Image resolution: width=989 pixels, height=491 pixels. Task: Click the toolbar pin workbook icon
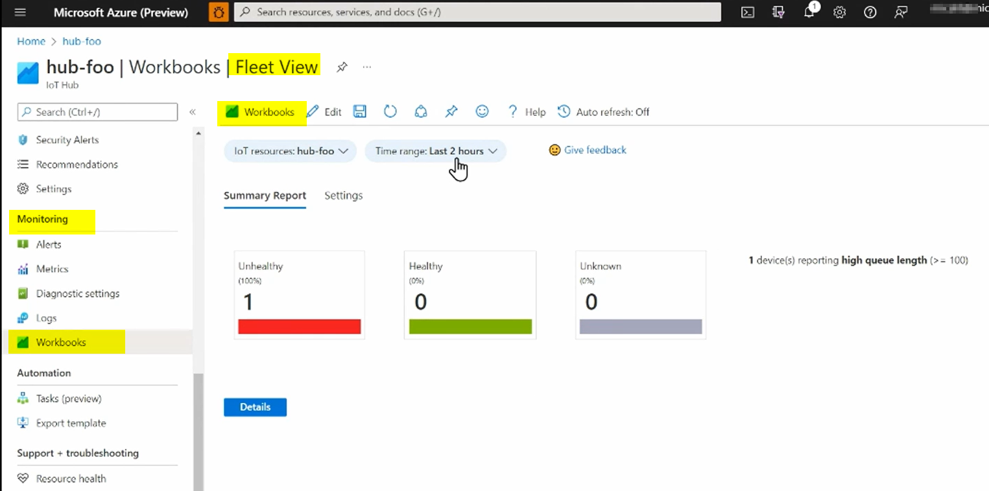tap(451, 111)
